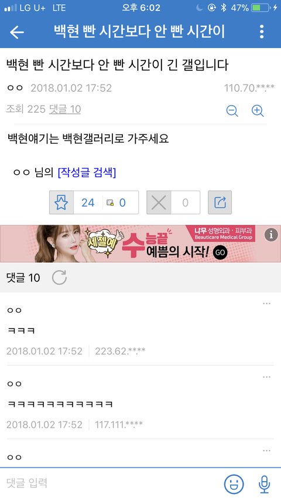281x501 pixels.
Task: Tap the GO button on the ad
Action: tap(220, 252)
